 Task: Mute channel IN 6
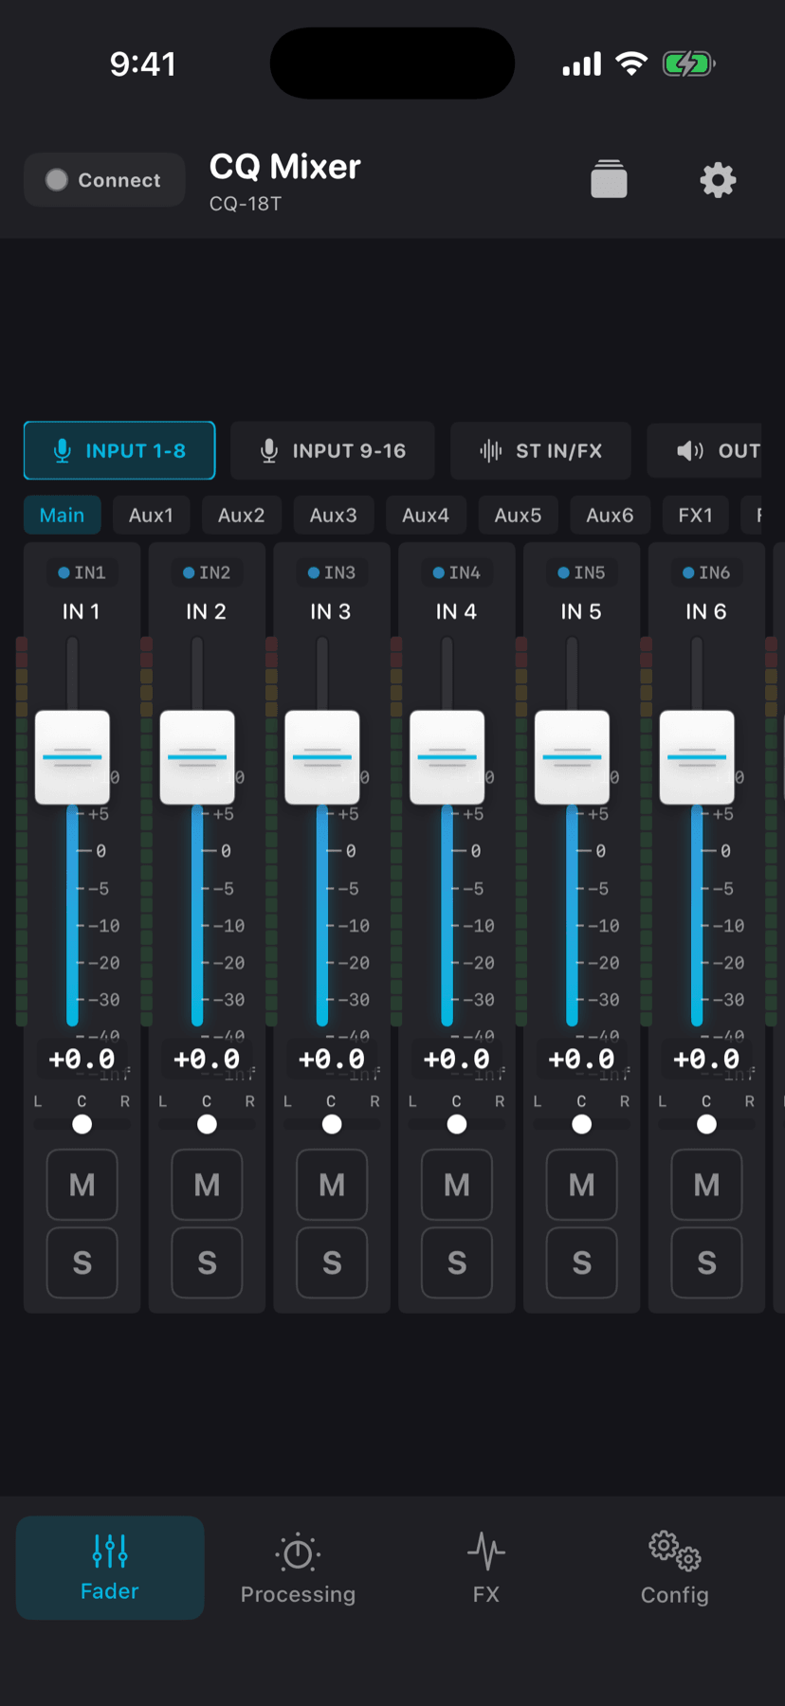click(706, 1185)
